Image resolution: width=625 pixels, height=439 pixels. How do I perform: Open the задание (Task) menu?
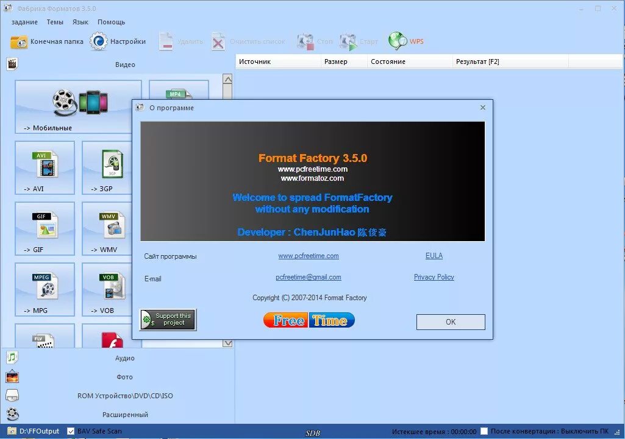click(x=25, y=22)
